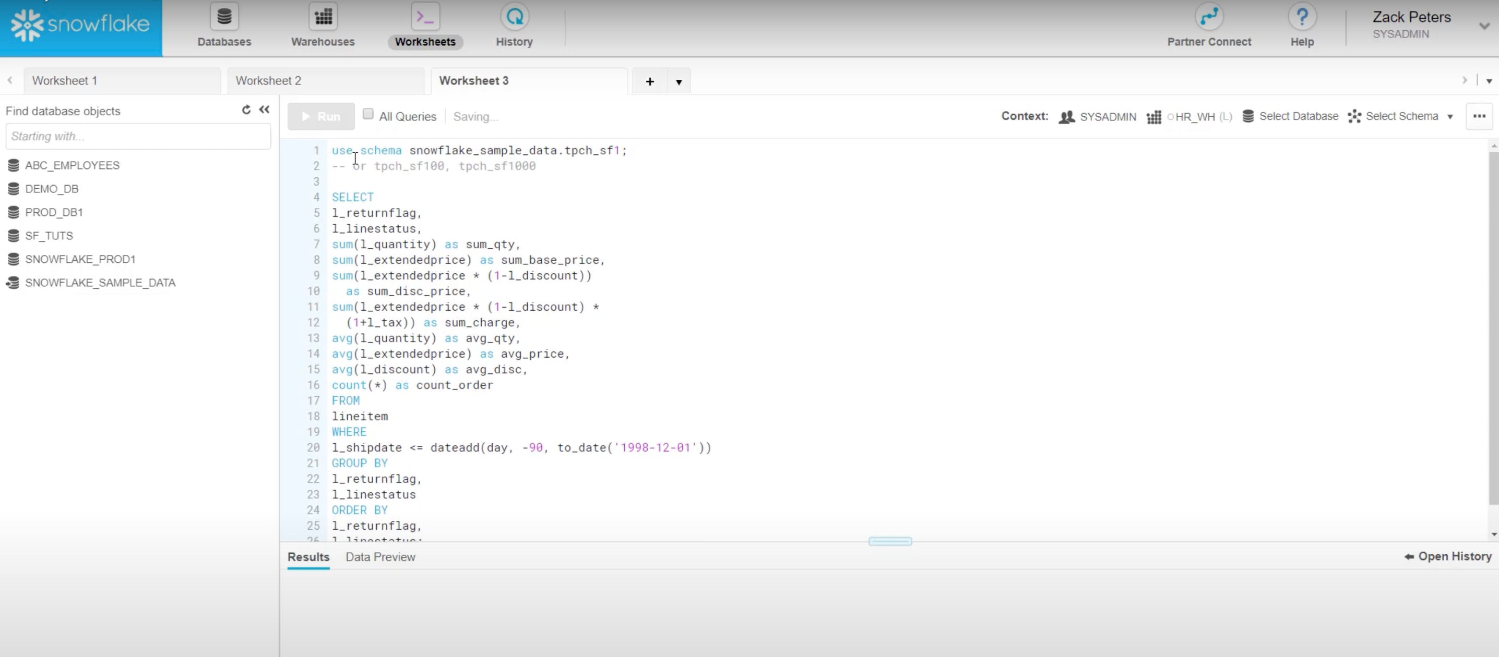
Task: Click the SYSADMIN role context icon
Action: [1066, 117]
